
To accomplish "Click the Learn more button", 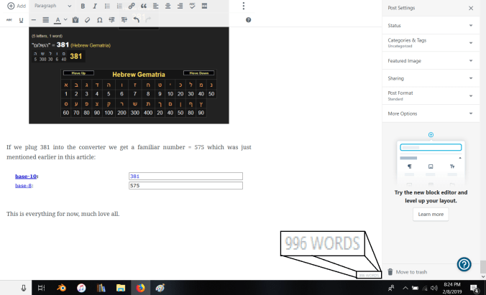I will [x=431, y=214].
